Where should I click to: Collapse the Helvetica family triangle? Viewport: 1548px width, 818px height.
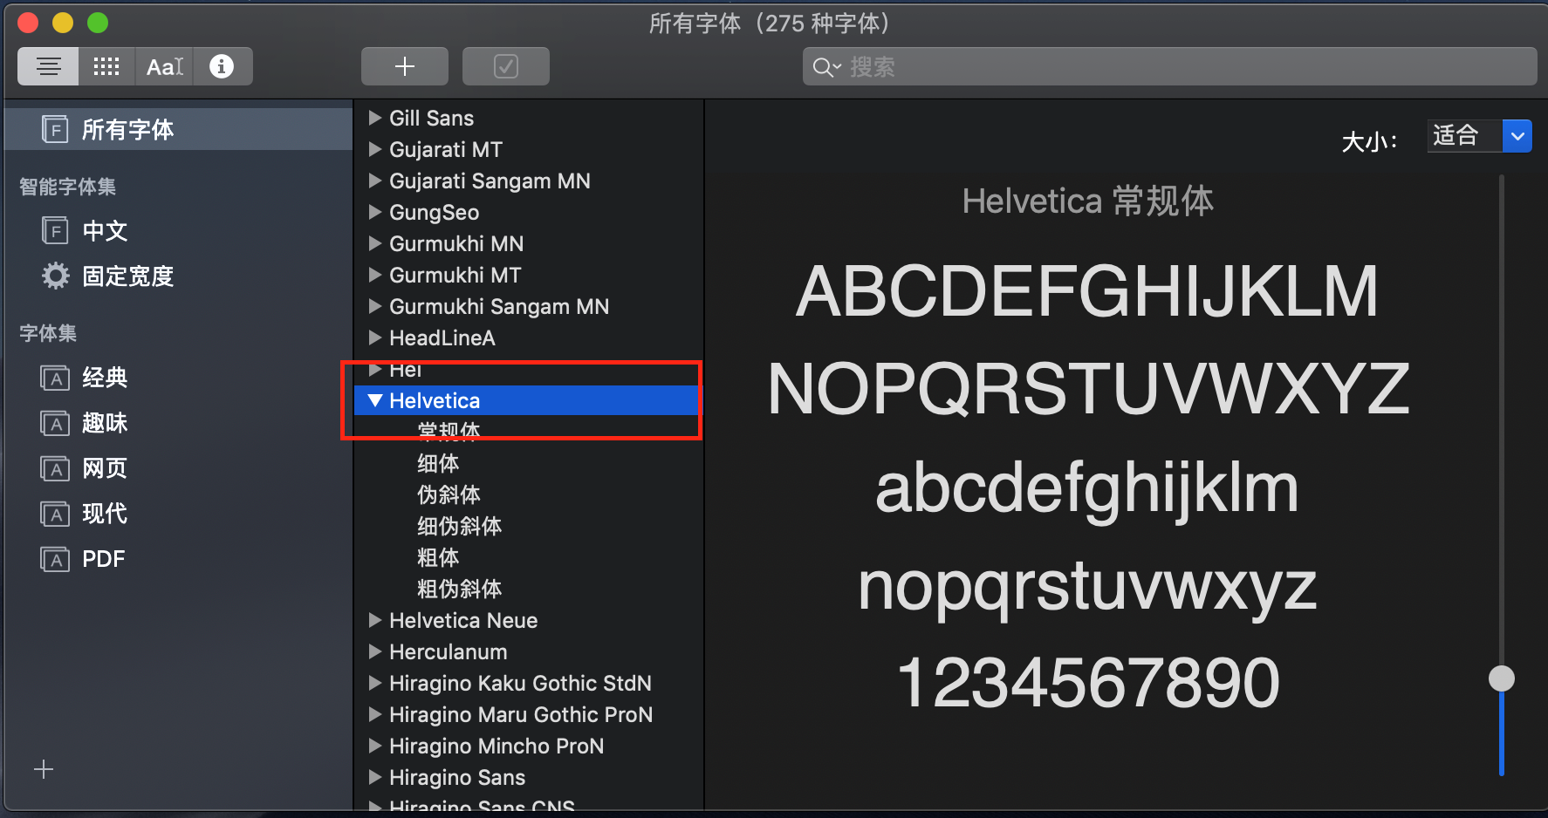click(375, 400)
